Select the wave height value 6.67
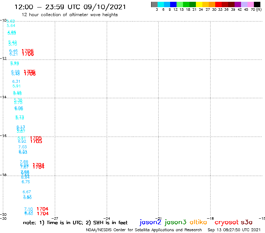Screen dimensions: 265x233 click(27, 192)
